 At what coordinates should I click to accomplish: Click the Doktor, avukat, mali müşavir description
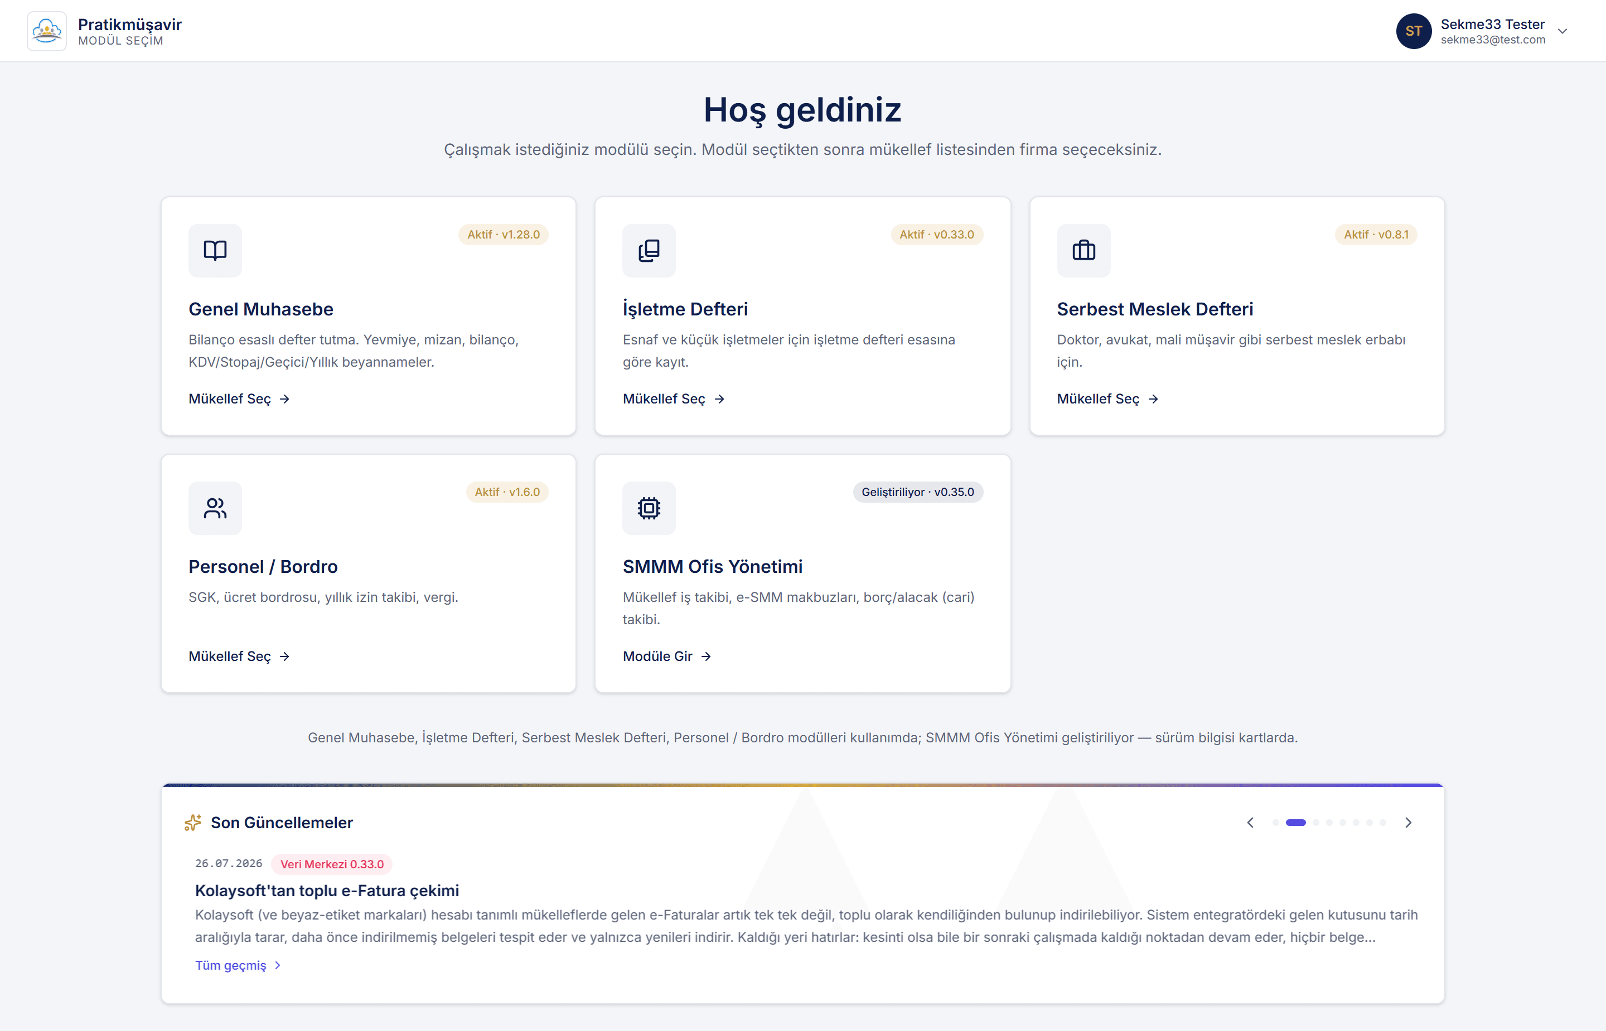tap(1231, 351)
